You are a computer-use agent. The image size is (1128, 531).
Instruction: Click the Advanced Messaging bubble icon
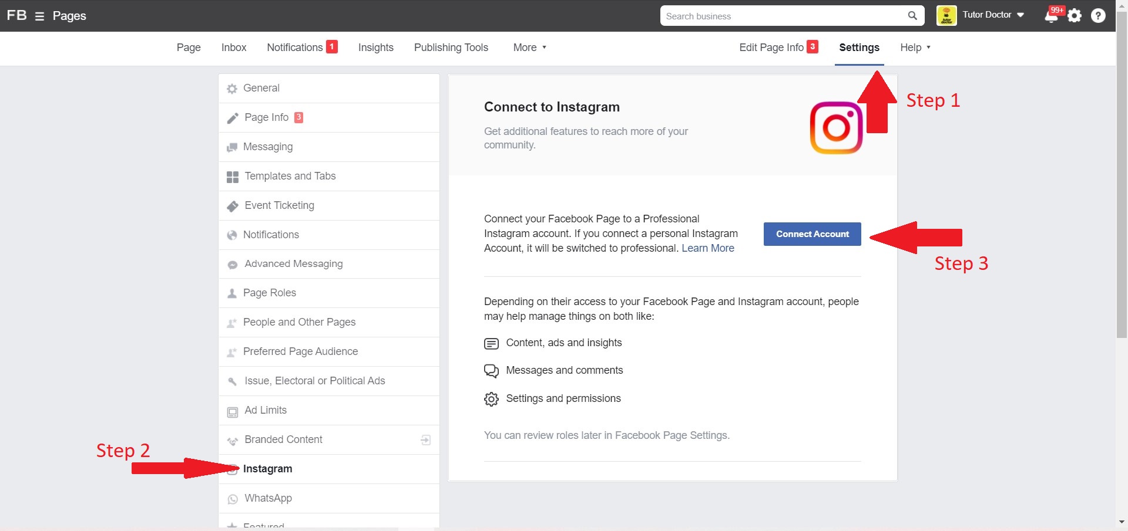point(233,265)
